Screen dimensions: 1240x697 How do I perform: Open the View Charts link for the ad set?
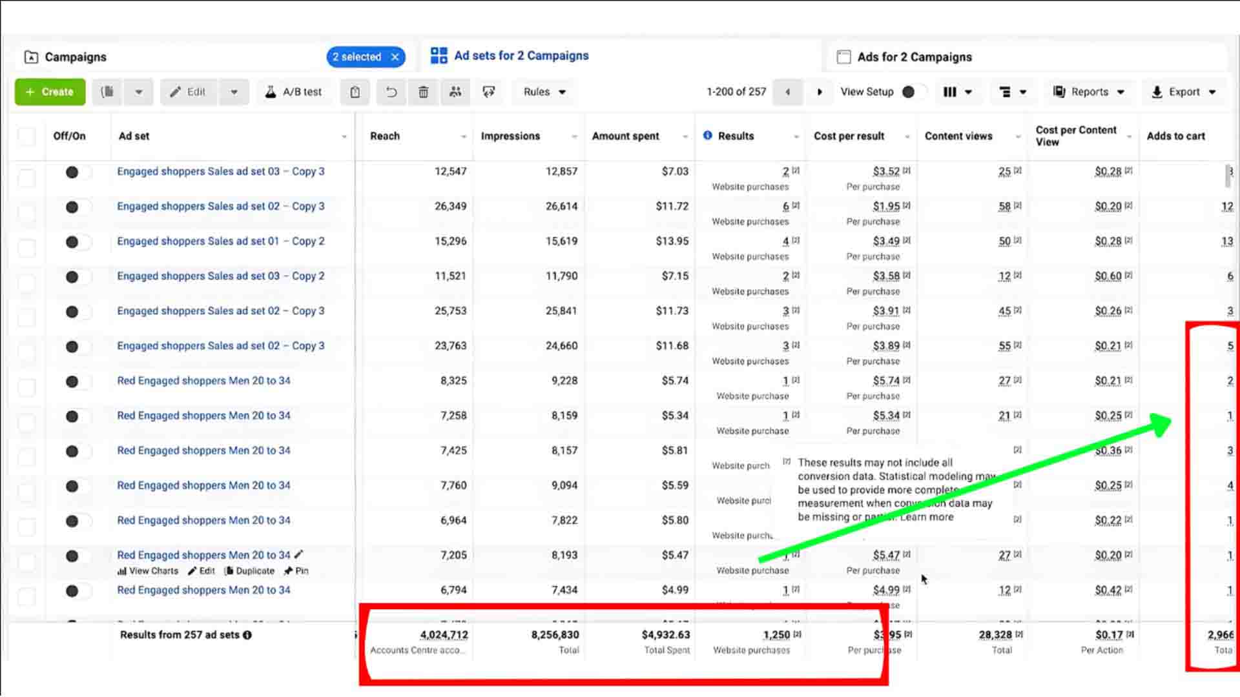[x=147, y=571]
